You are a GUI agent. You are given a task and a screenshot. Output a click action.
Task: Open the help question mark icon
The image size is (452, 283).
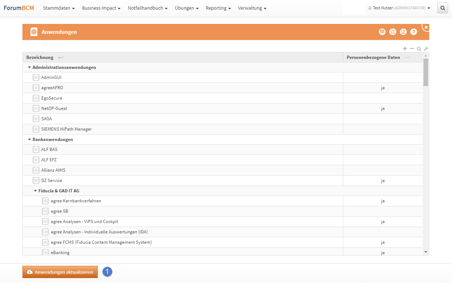click(x=413, y=32)
